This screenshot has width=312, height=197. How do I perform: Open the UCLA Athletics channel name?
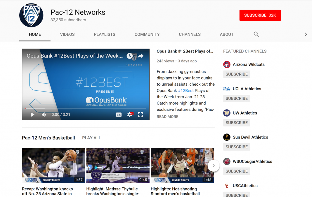(247, 89)
